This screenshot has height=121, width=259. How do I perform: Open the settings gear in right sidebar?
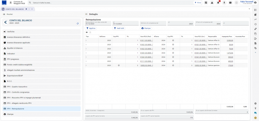(256, 103)
